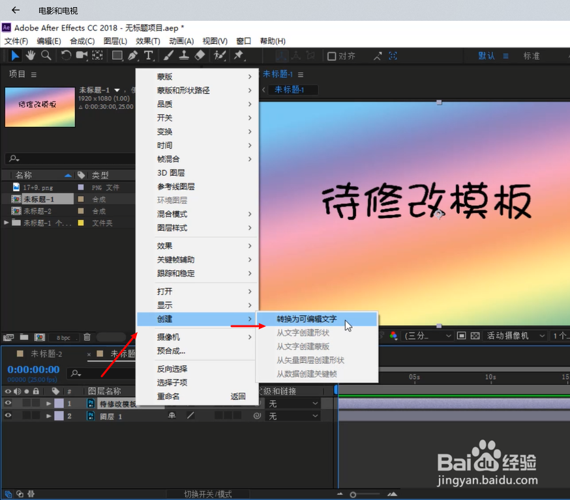Click timecode 0:00:00:00 in timeline
Viewport: 570px width, 500px height.
(x=33, y=369)
